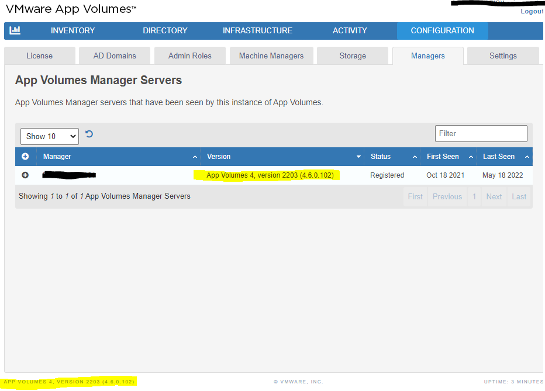Go to the Next page
Viewport: 545px width, 391px height.
coord(494,196)
